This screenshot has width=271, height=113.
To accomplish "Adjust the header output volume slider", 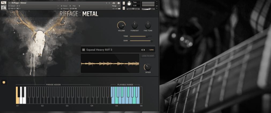I will point(148,9).
